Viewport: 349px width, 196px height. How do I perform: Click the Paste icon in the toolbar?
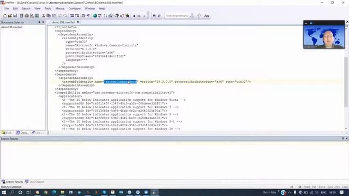pyautogui.click(x=53, y=16)
